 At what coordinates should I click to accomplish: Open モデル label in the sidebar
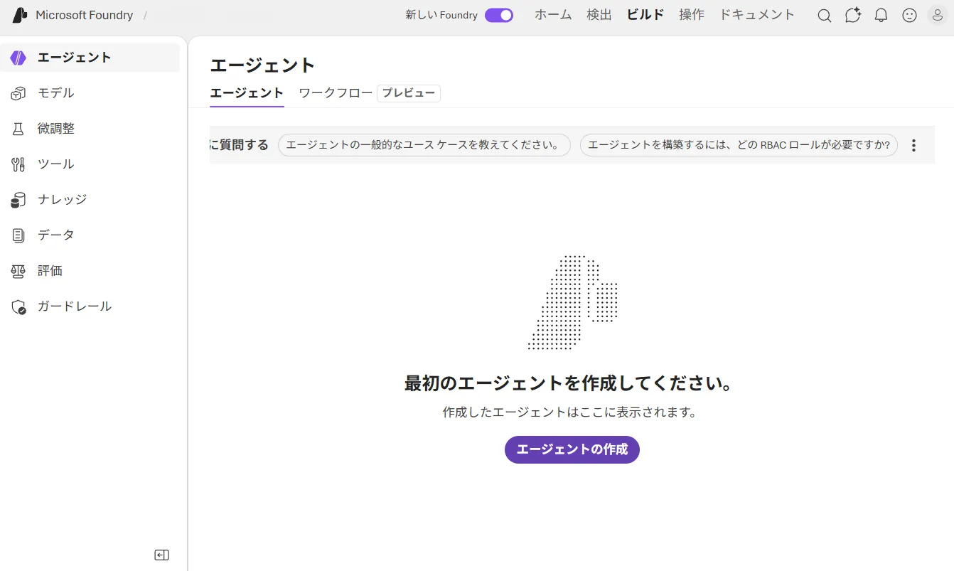(56, 93)
